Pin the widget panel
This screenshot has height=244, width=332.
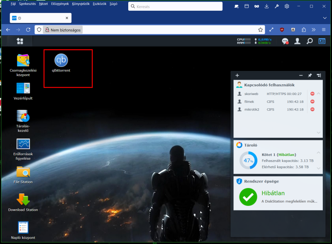tap(310, 76)
